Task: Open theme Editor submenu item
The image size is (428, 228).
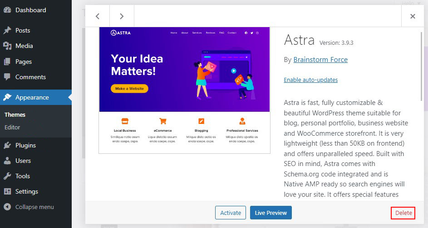Action: coord(12,127)
